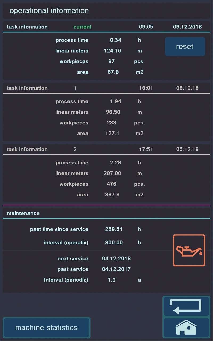
Task: Click the oil can maintenance icon
Action: (189, 250)
